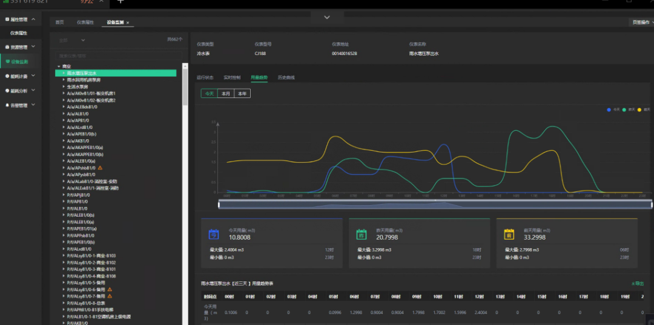Viewport: 654px width, 325px height.
Task: Click the 导出 export link
Action: (637, 283)
